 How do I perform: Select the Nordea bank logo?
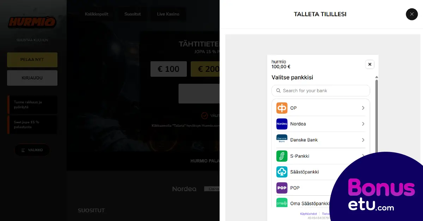tap(282, 124)
